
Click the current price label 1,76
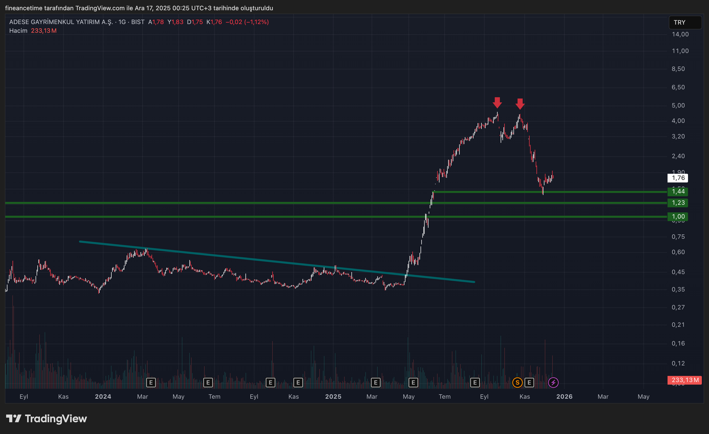(x=678, y=178)
